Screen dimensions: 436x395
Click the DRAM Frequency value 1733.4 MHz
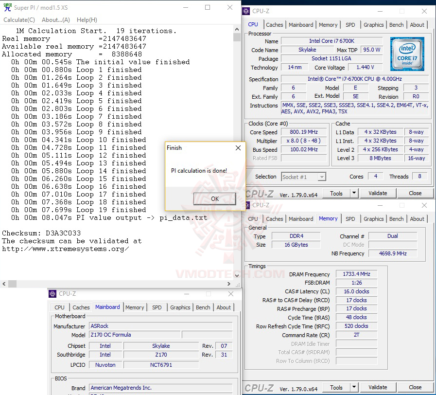pyautogui.click(x=356, y=274)
